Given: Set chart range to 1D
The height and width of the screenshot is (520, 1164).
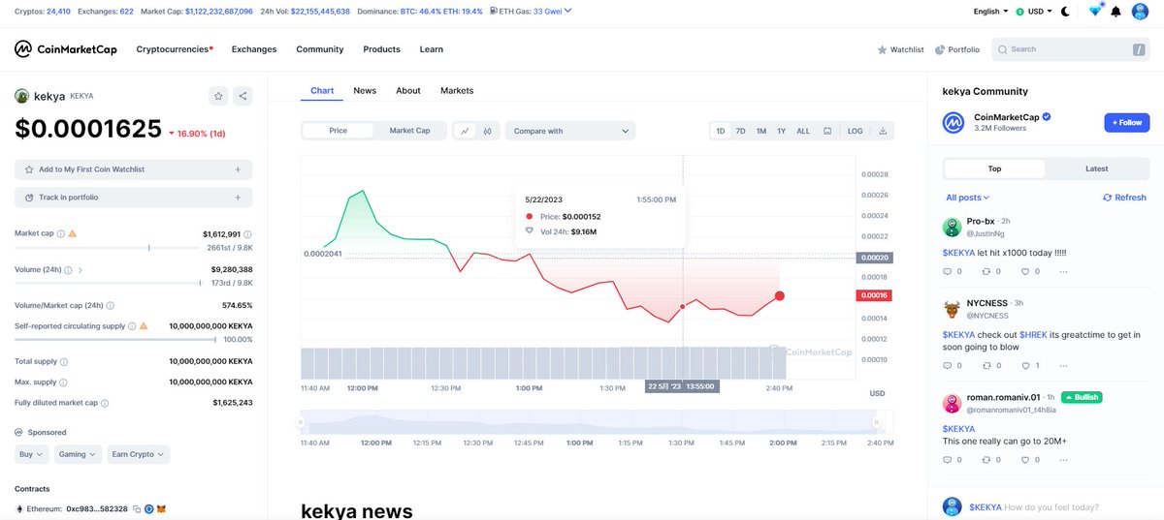Looking at the screenshot, I should 721,131.
